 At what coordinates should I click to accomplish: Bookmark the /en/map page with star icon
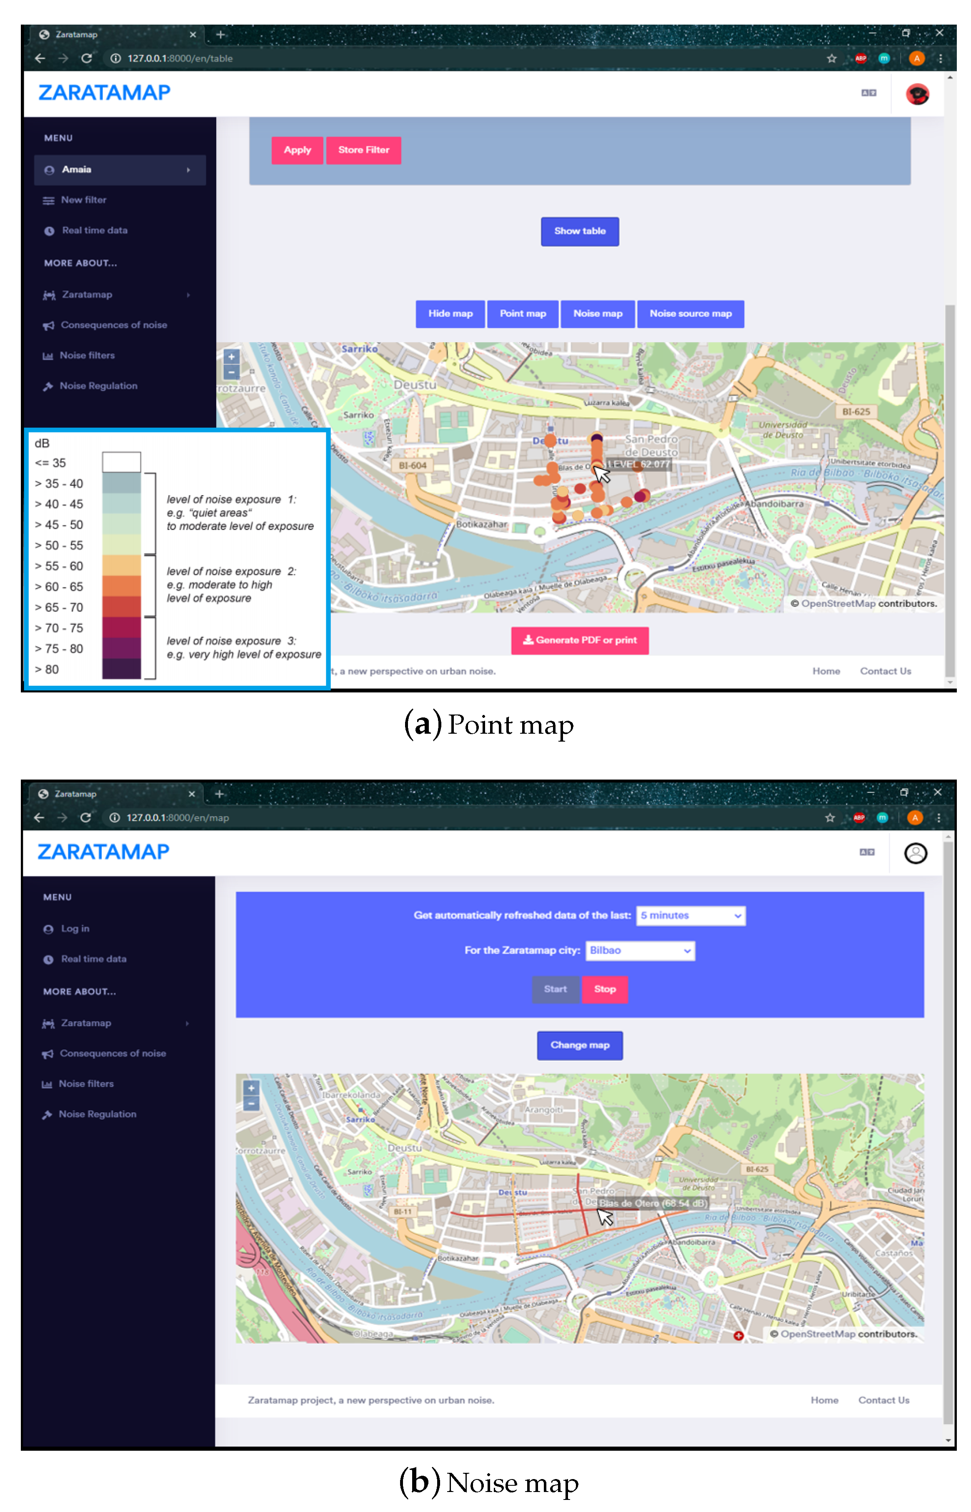830,818
